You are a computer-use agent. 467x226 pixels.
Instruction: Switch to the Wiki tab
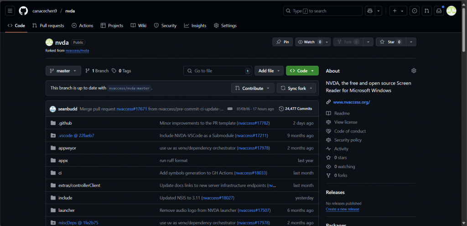pyautogui.click(x=139, y=26)
